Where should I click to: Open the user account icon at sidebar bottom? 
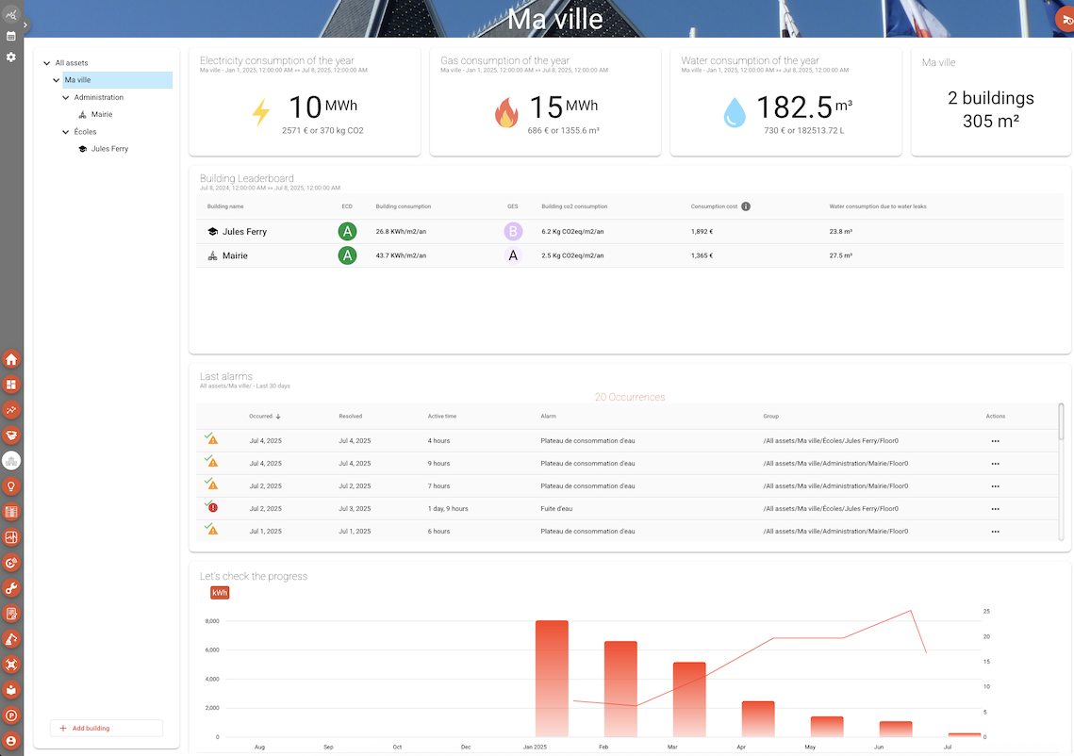(11, 741)
